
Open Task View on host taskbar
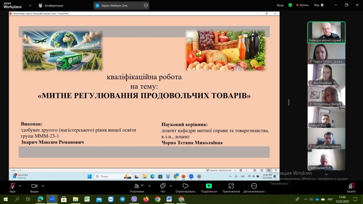tap(28, 199)
